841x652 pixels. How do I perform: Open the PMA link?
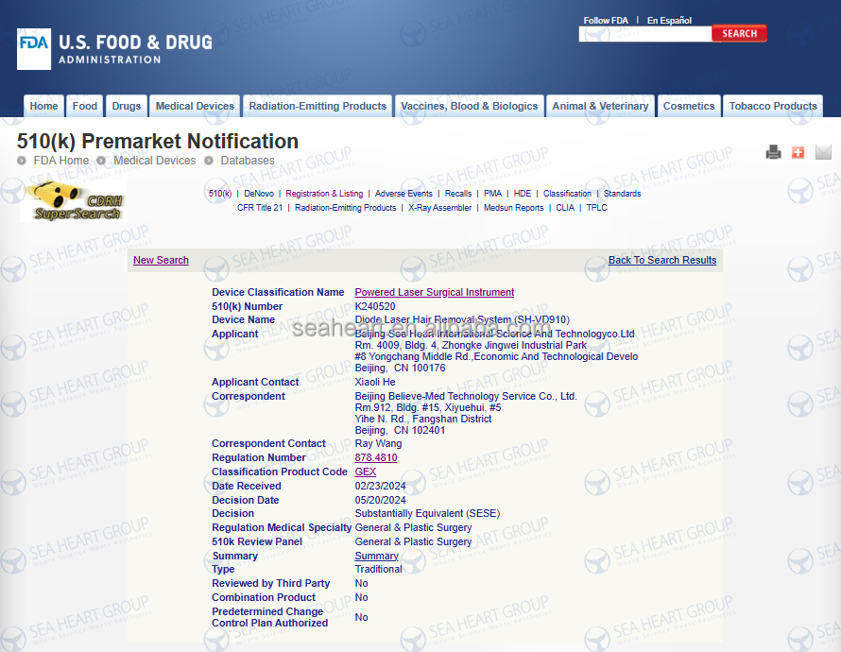[x=492, y=194]
